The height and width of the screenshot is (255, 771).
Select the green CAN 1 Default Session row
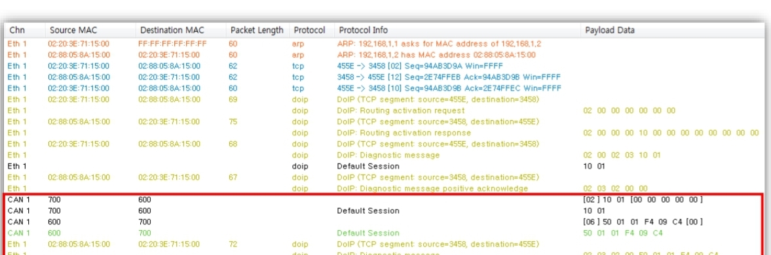(x=385, y=233)
